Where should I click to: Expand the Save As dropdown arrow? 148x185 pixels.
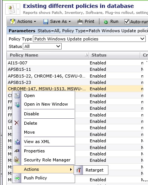(70, 22)
